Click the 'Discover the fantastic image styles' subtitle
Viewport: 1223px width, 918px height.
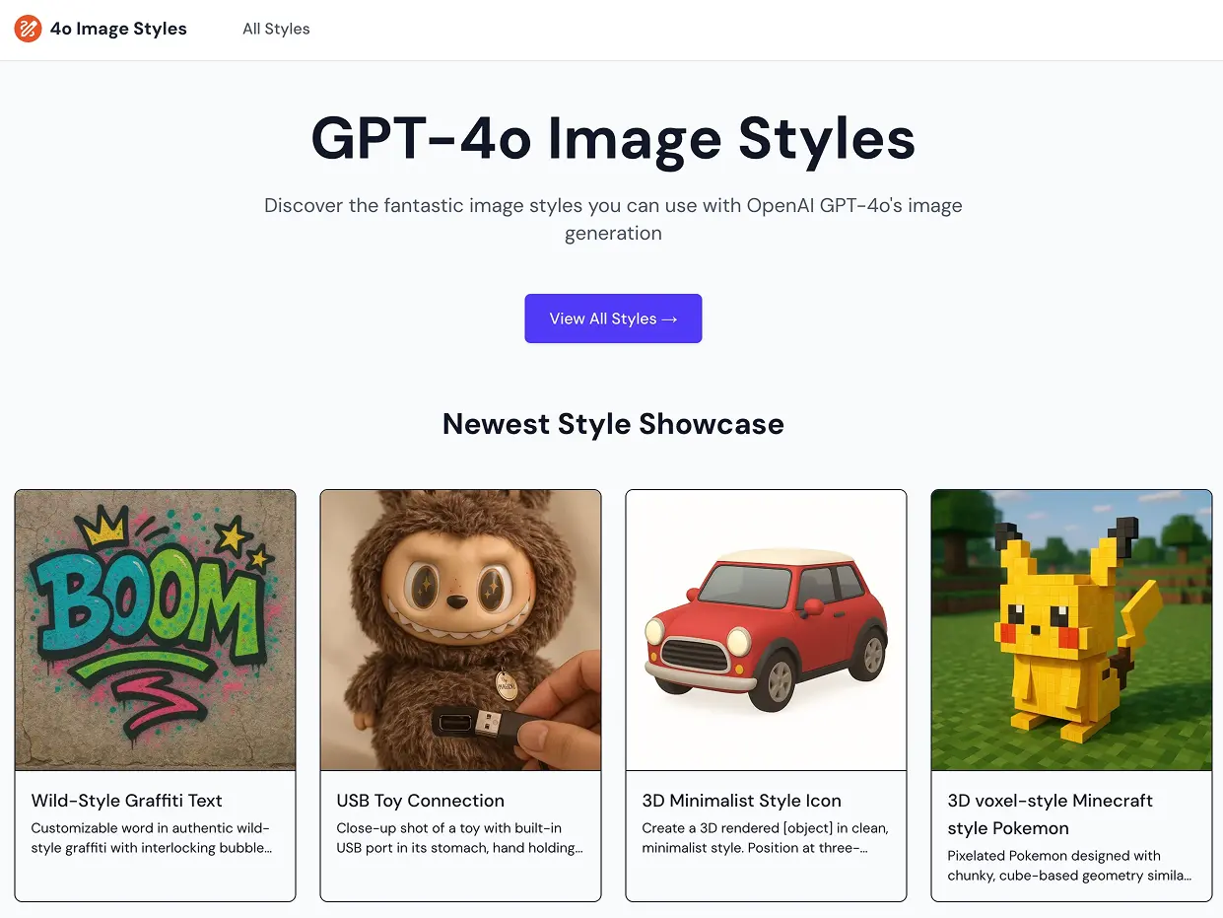(x=613, y=220)
